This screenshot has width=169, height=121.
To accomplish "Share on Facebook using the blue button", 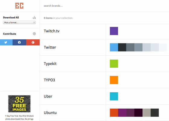I will pyautogui.click(x=19, y=42).
